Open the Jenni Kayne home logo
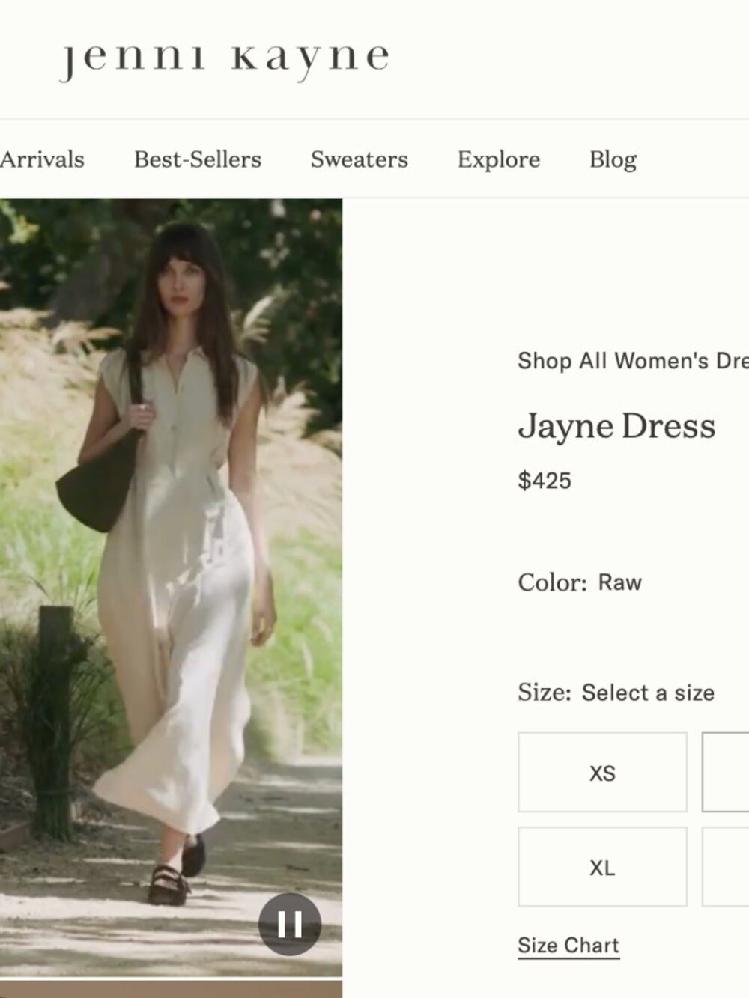The image size is (749, 998). click(225, 60)
